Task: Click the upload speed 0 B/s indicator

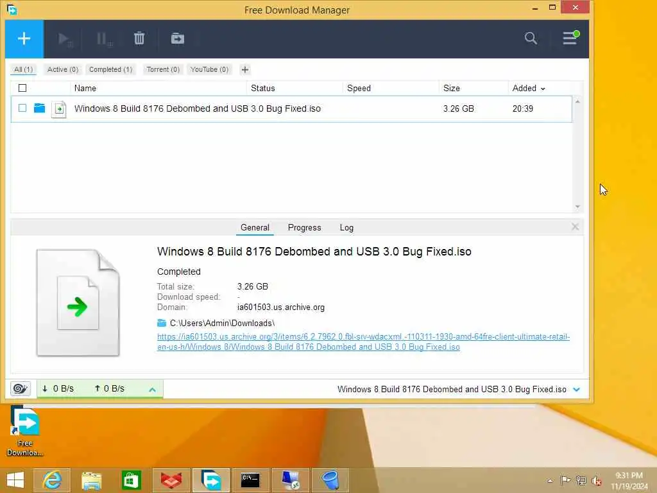Action: (110, 388)
